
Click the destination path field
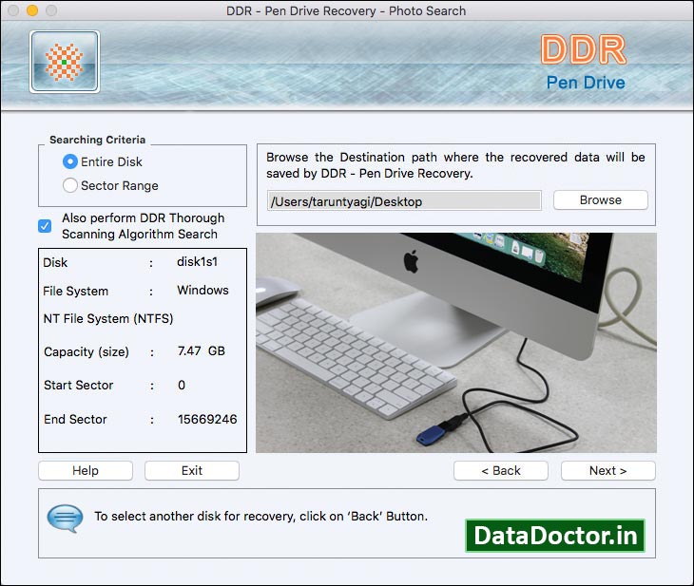coord(404,201)
